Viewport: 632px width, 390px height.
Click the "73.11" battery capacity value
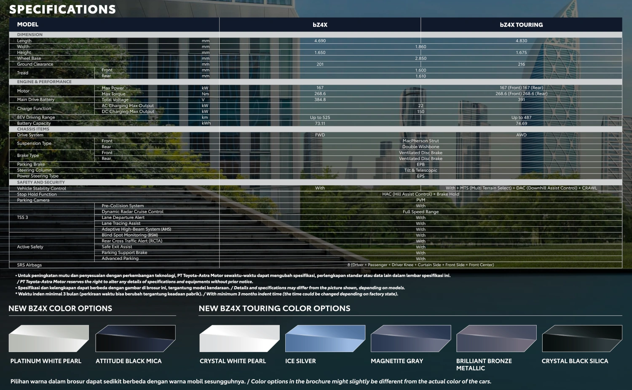pos(320,123)
